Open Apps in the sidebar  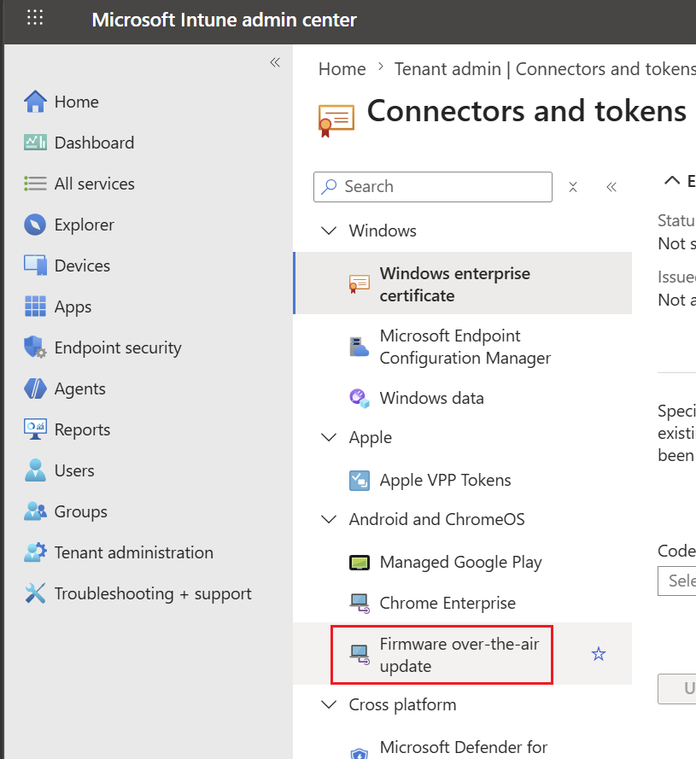[x=73, y=307]
